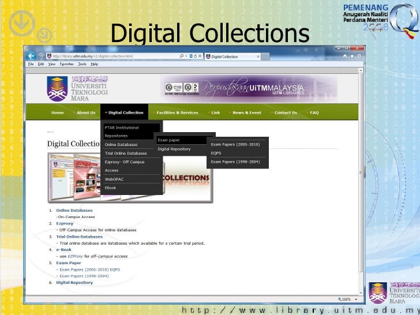Click the browser forward arrow button

tap(42, 56)
